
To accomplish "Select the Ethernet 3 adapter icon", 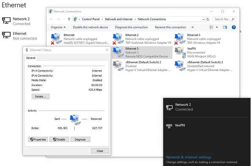I will (180, 39).
